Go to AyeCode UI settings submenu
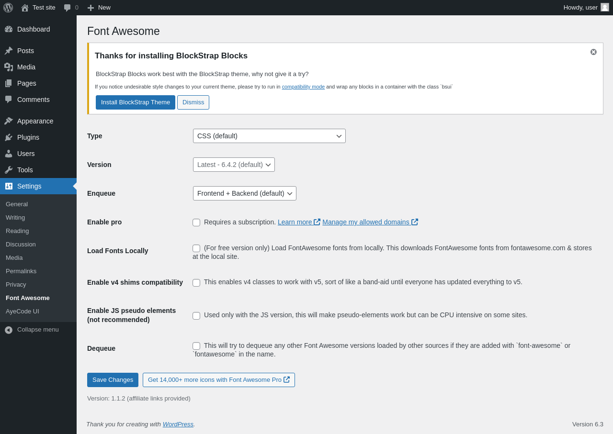The width and height of the screenshot is (613, 434). (23, 311)
